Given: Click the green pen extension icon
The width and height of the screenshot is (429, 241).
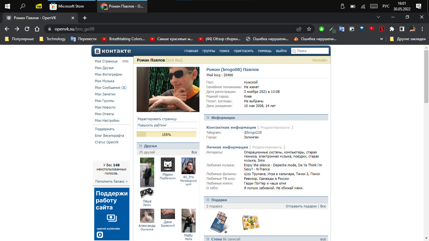Looking at the screenshot, I should (332, 29).
